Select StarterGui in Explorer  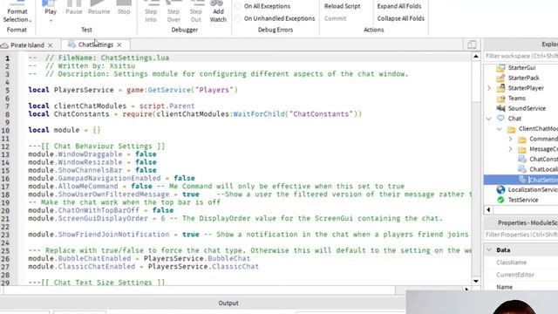click(521, 68)
